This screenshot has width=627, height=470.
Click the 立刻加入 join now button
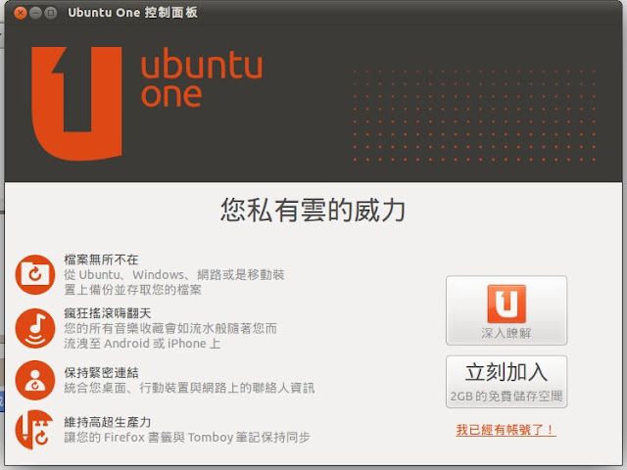(x=506, y=382)
